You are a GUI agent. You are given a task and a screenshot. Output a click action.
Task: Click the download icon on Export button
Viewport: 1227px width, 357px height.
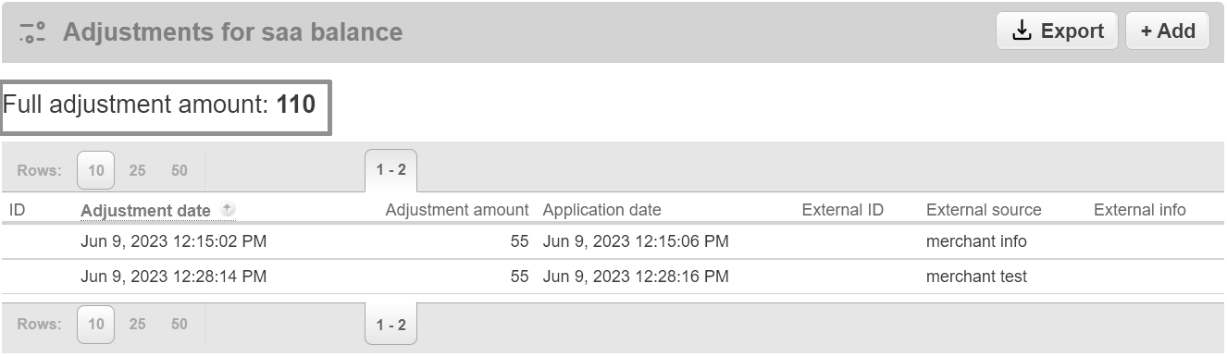click(1022, 31)
